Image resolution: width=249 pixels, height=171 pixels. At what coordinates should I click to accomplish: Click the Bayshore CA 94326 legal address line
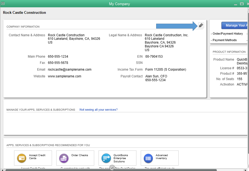[x=159, y=46]
